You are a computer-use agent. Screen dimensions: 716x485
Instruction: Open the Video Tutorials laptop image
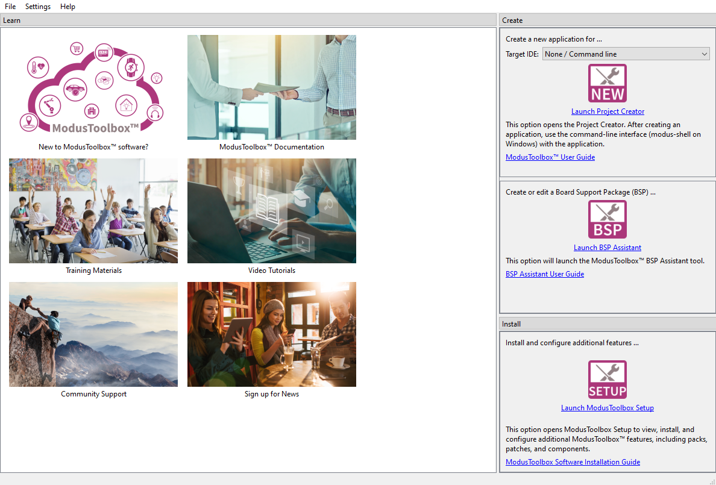pos(272,211)
